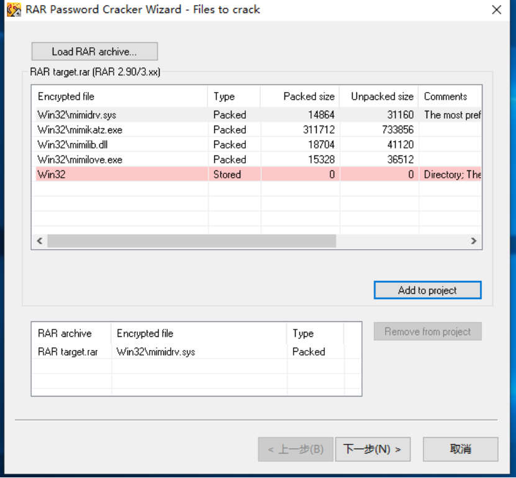Image resolution: width=516 pixels, height=478 pixels.
Task: Click the Remove from project button
Action: click(427, 331)
